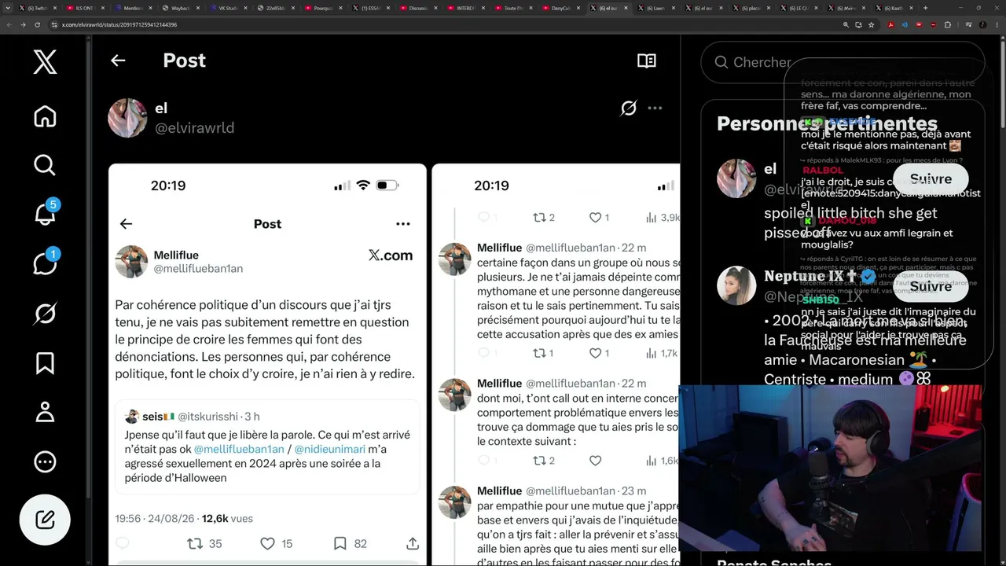Click the Personnes pertinentes heading
The image size is (1006, 566).
[827, 123]
